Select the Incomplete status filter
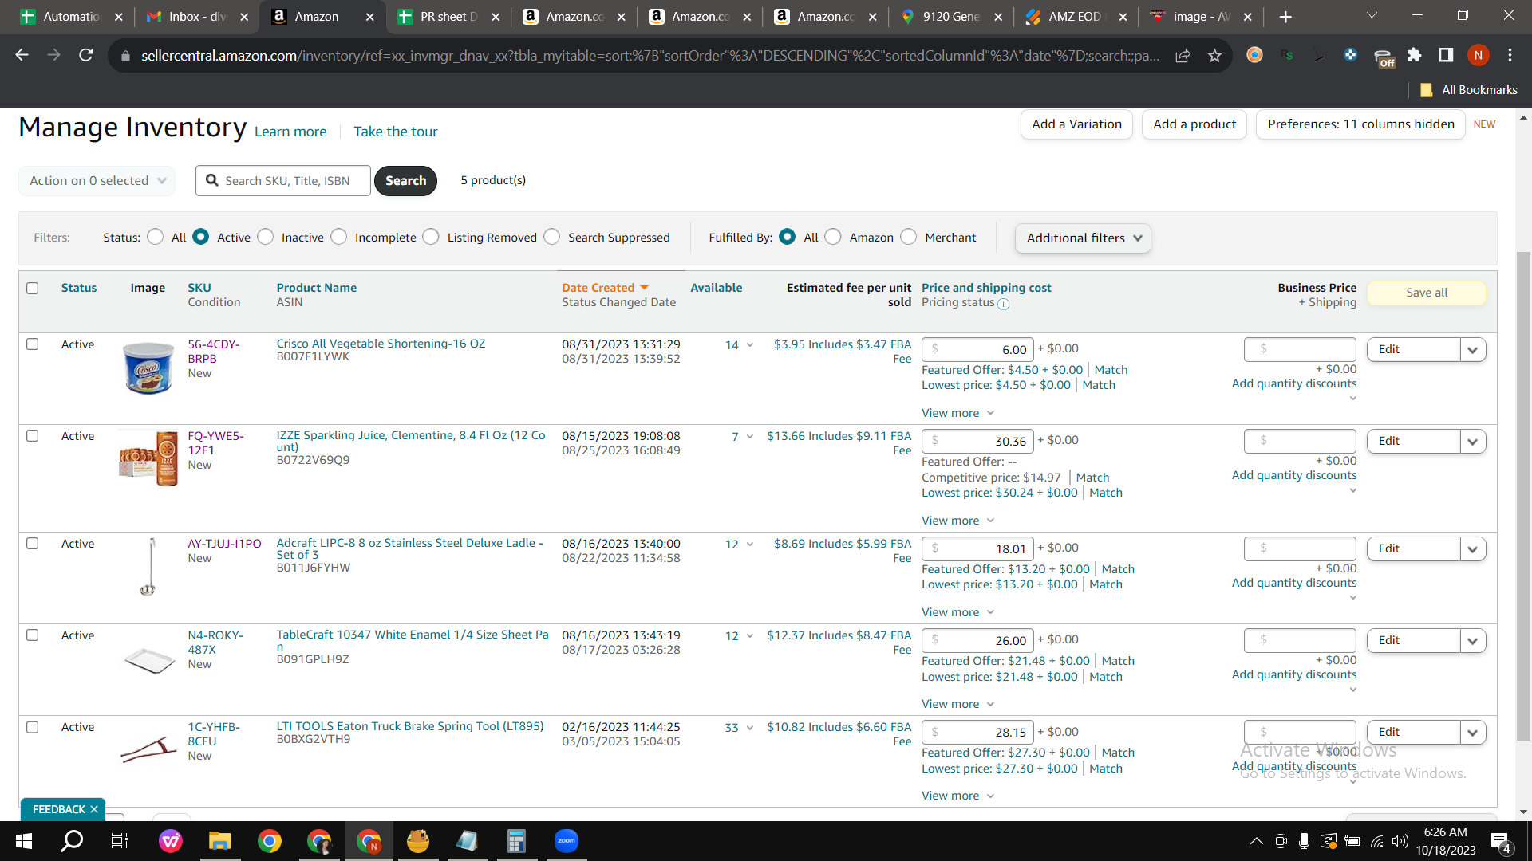 [x=339, y=237]
